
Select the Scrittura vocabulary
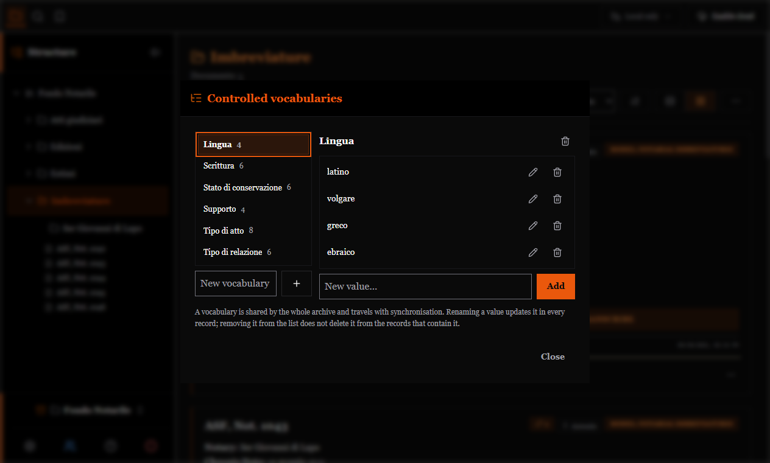coord(253,165)
